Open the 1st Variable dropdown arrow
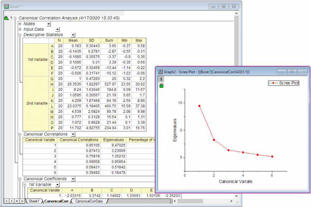 (58, 185)
